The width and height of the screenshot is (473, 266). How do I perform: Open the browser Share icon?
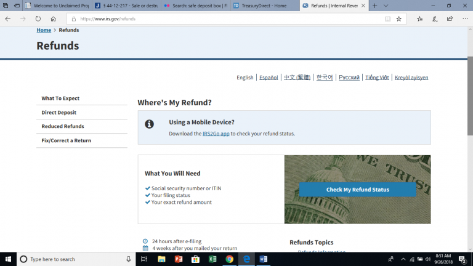click(x=450, y=18)
